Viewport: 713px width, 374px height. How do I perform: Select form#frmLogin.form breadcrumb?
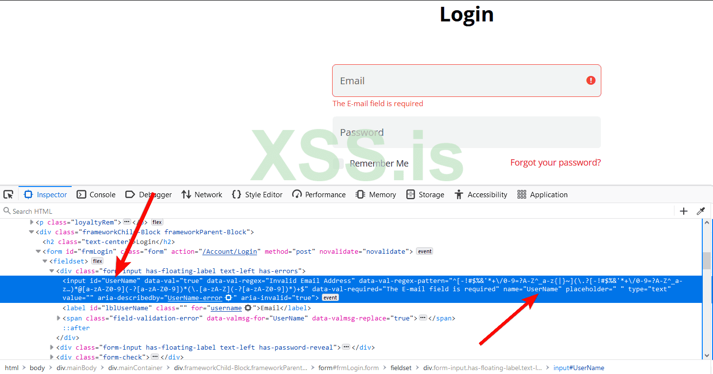(349, 368)
